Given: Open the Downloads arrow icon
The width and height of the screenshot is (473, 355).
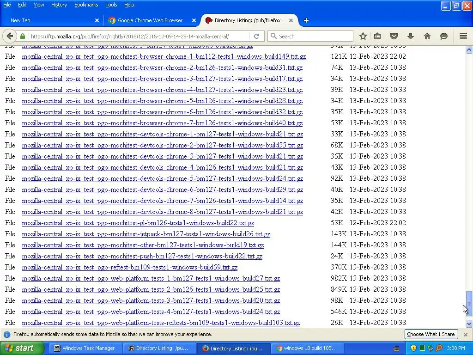Looking at the screenshot, I should [411, 36].
